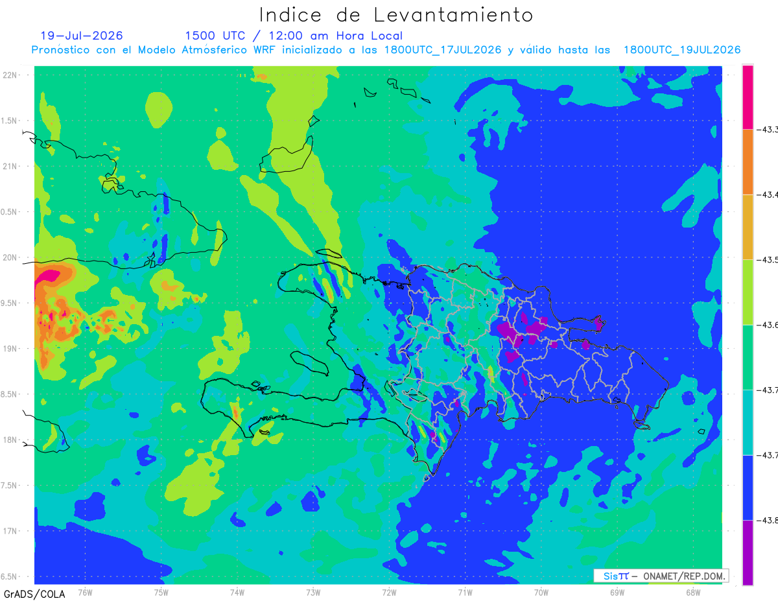
Task: Click the '73W' longitude label
Action: [x=313, y=592]
